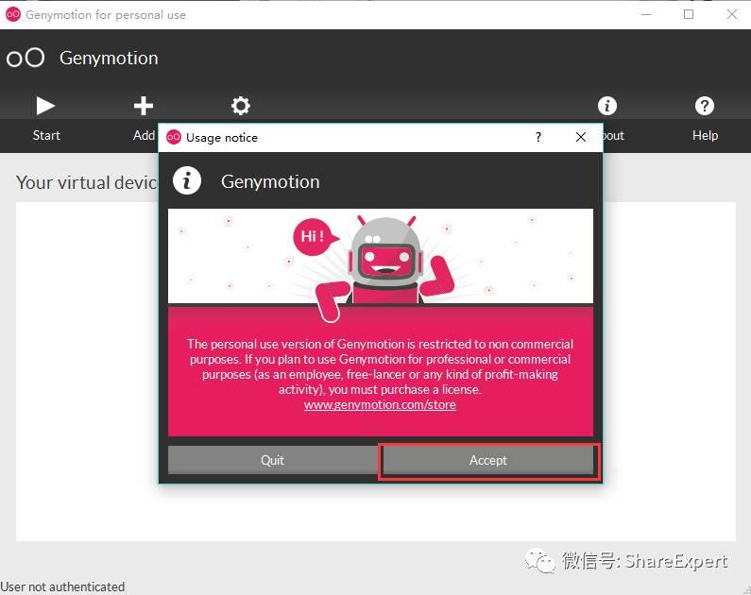The image size is (751, 595).
Task: Maximize the Genymotion main window
Action: 689,14
